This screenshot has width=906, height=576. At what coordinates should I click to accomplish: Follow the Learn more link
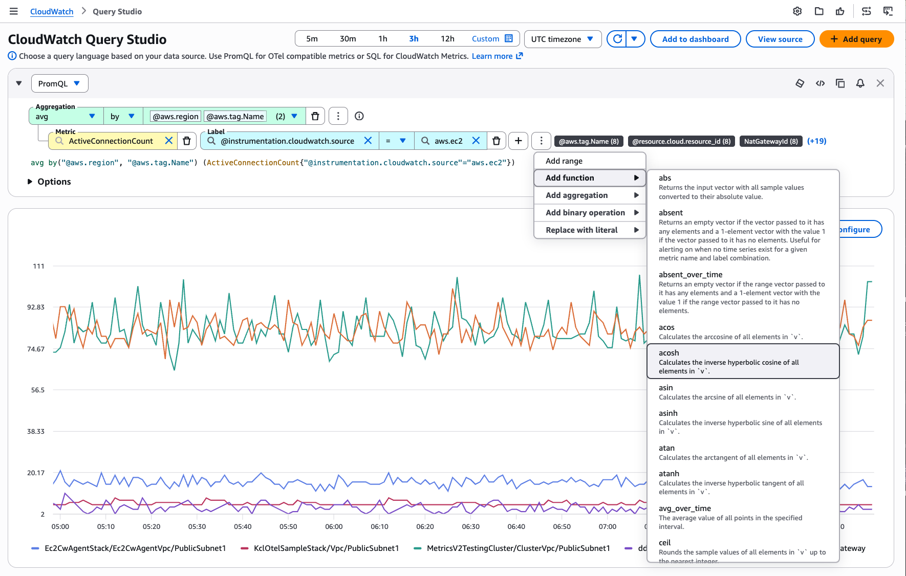[x=492, y=56]
